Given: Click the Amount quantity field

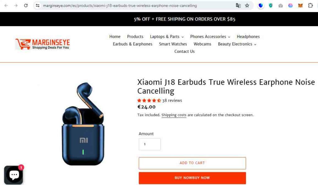Looking at the screenshot, I should [x=150, y=144].
